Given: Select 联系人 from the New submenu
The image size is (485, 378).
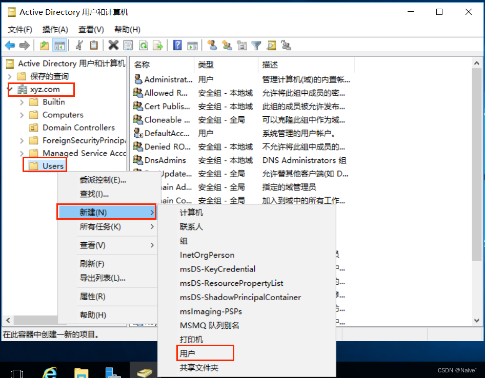Looking at the screenshot, I should pos(247,227).
